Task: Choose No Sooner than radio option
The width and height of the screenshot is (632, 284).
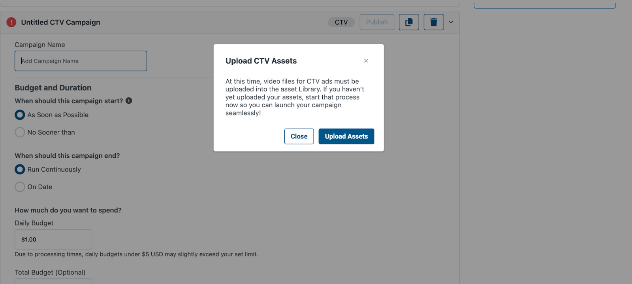Action: coord(20,132)
